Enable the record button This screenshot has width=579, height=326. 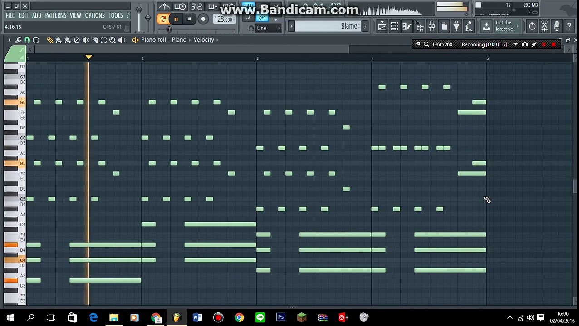[203, 19]
